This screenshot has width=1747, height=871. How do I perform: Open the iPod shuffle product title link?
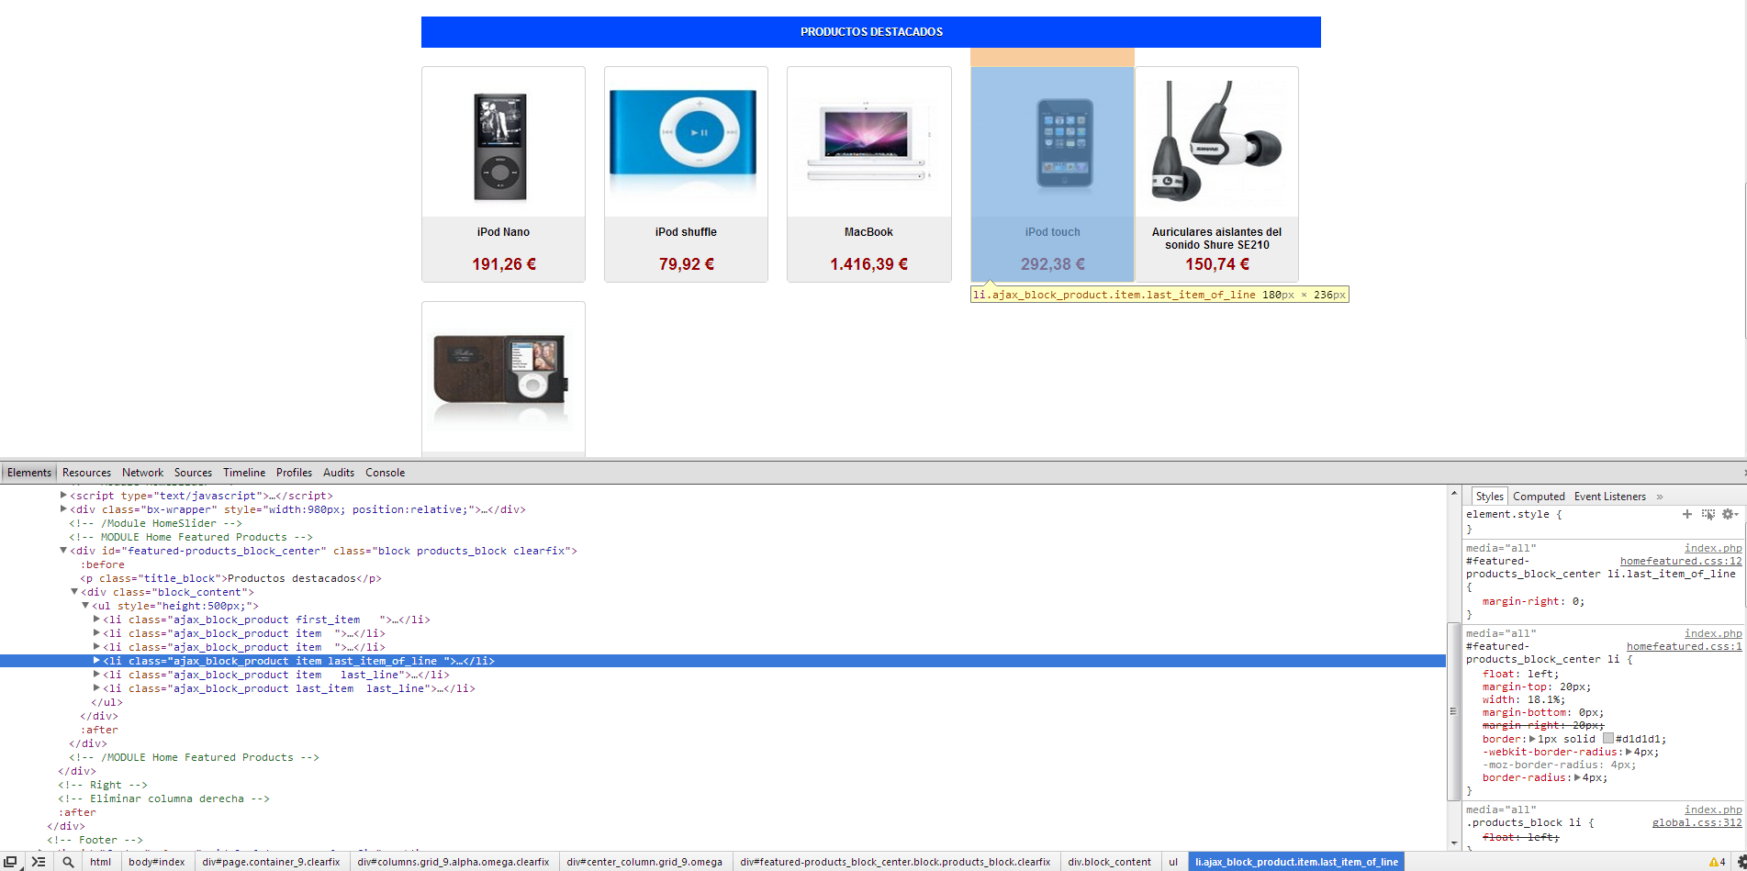[686, 232]
